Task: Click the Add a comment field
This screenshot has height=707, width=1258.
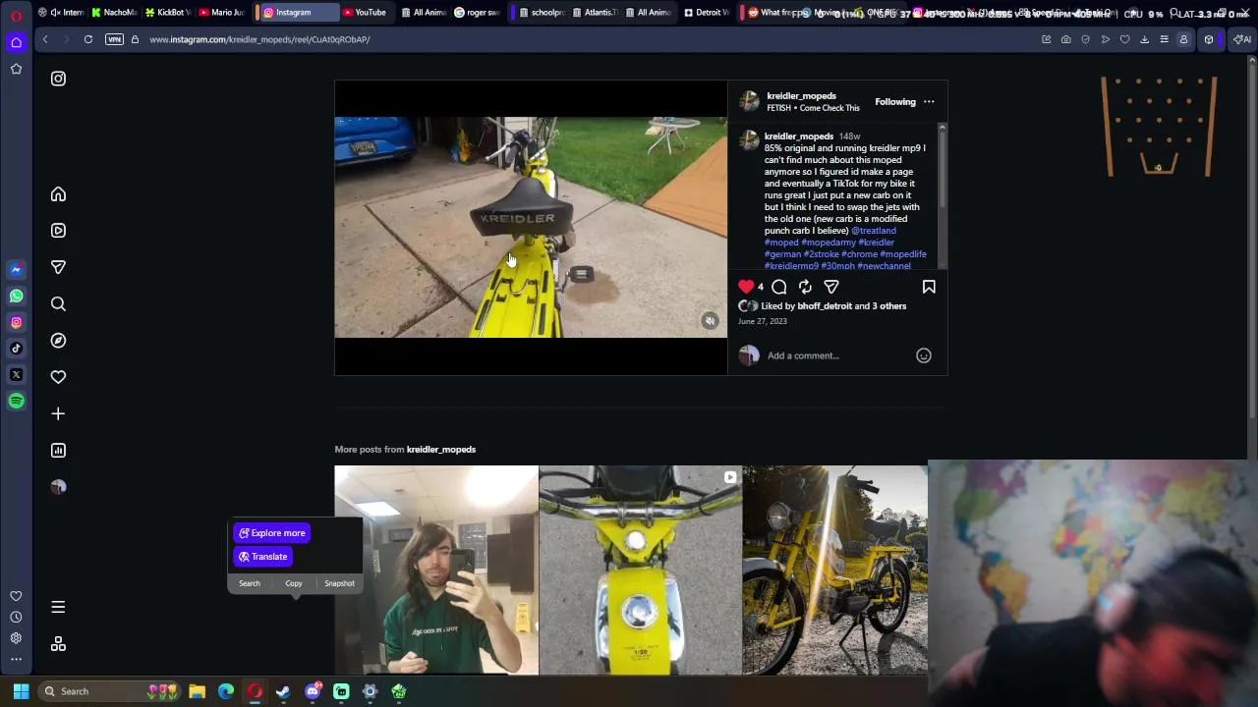Action: click(x=838, y=355)
